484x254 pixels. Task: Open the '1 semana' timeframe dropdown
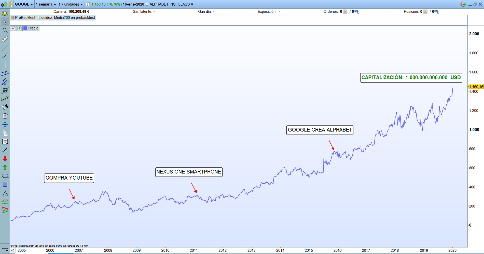(x=46, y=4)
